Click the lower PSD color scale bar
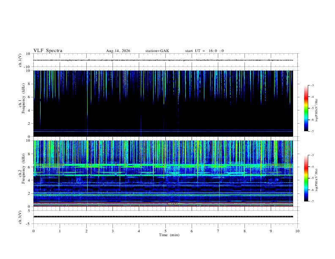 (x=306, y=178)
